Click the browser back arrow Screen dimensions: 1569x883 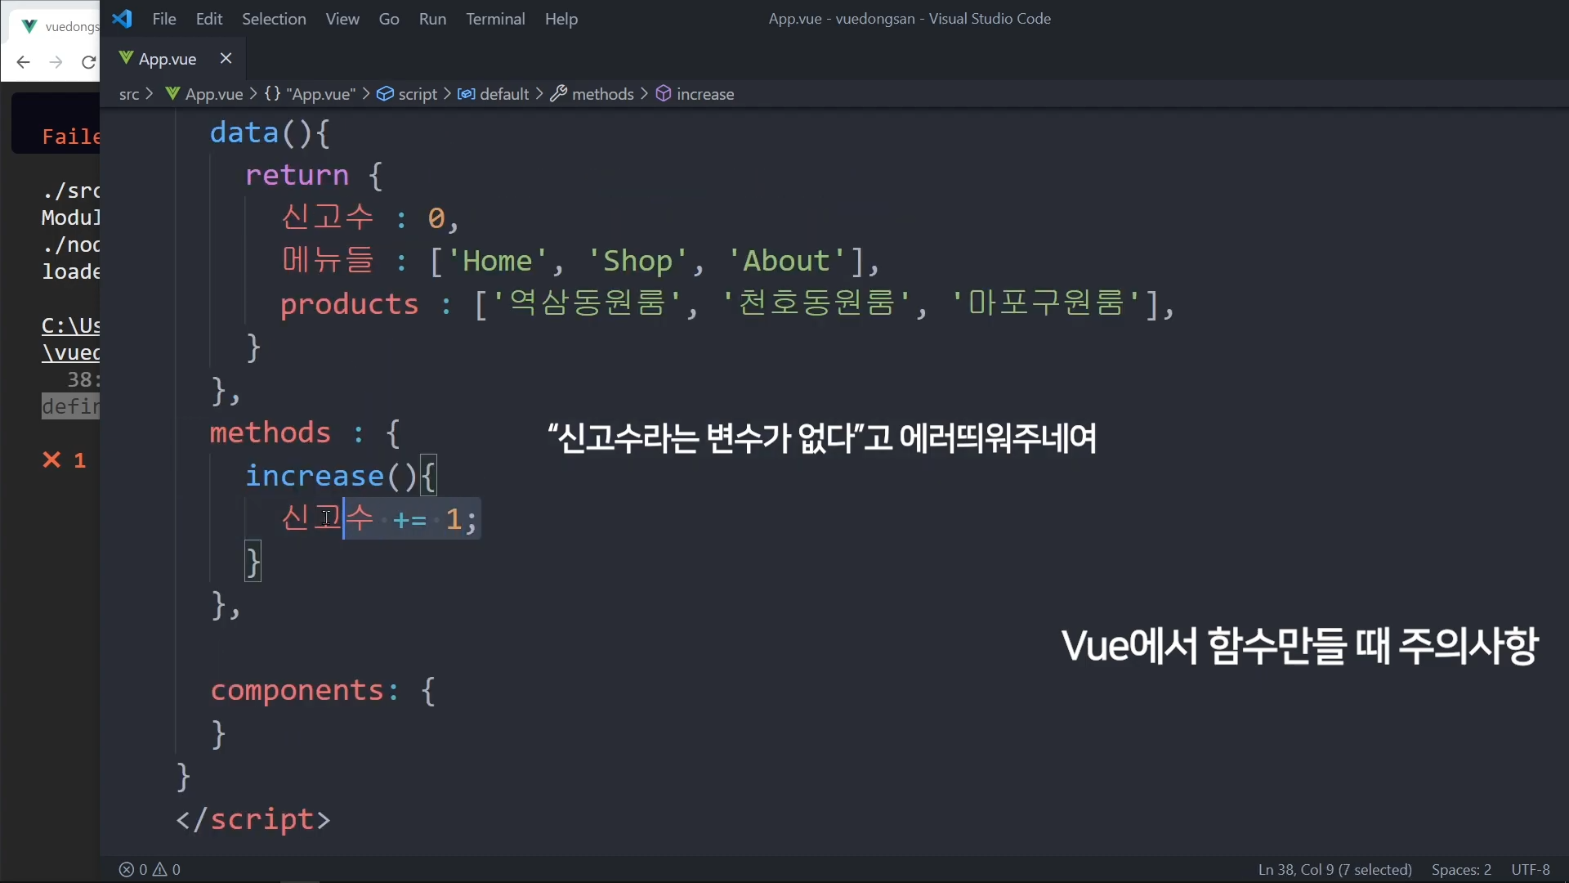pyautogui.click(x=23, y=62)
